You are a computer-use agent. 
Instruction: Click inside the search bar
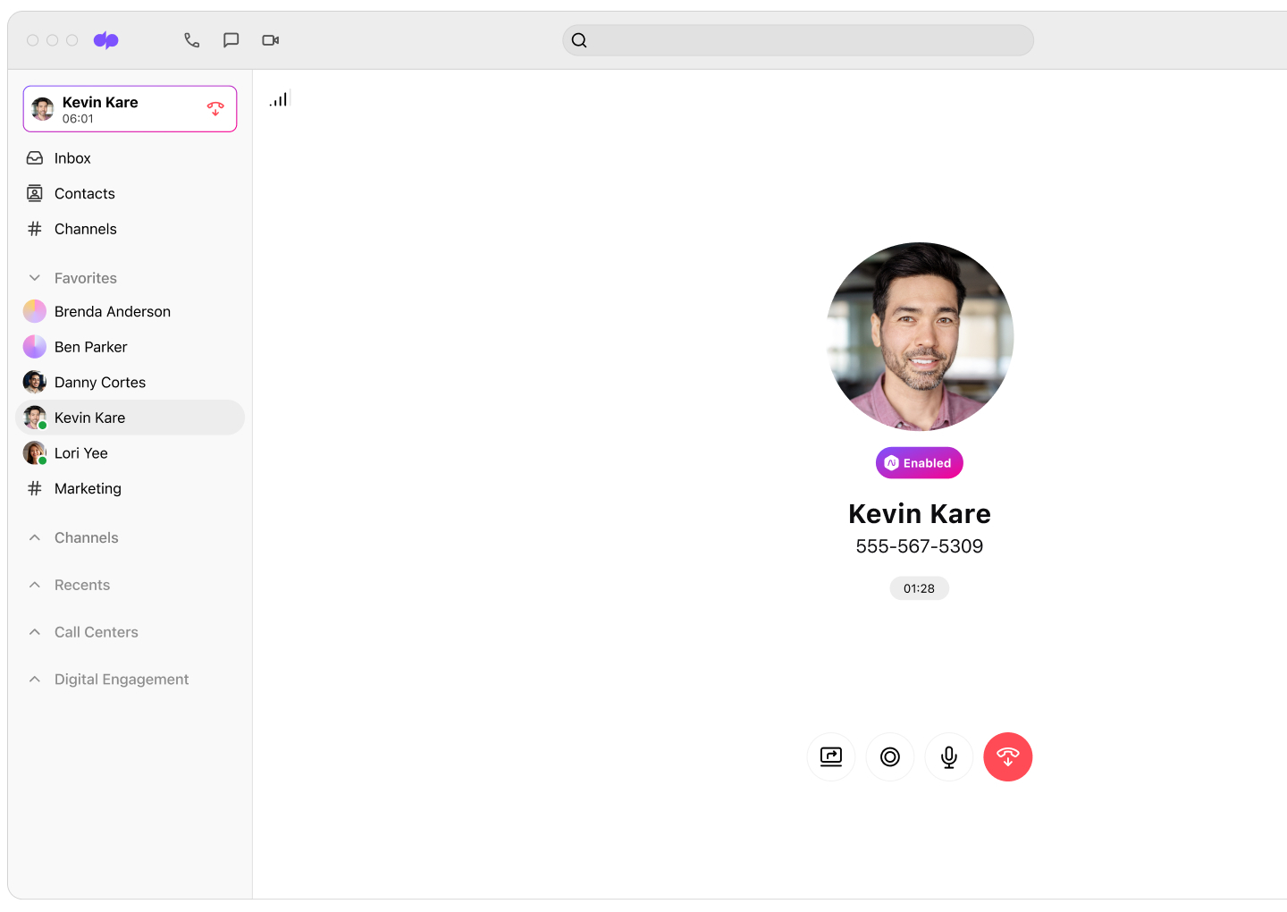point(797,39)
